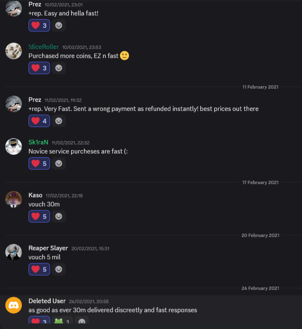Click the frog emoji reaction on Deleted User's message
Screen dimensions: 302x329
pyautogui.click(x=62, y=321)
